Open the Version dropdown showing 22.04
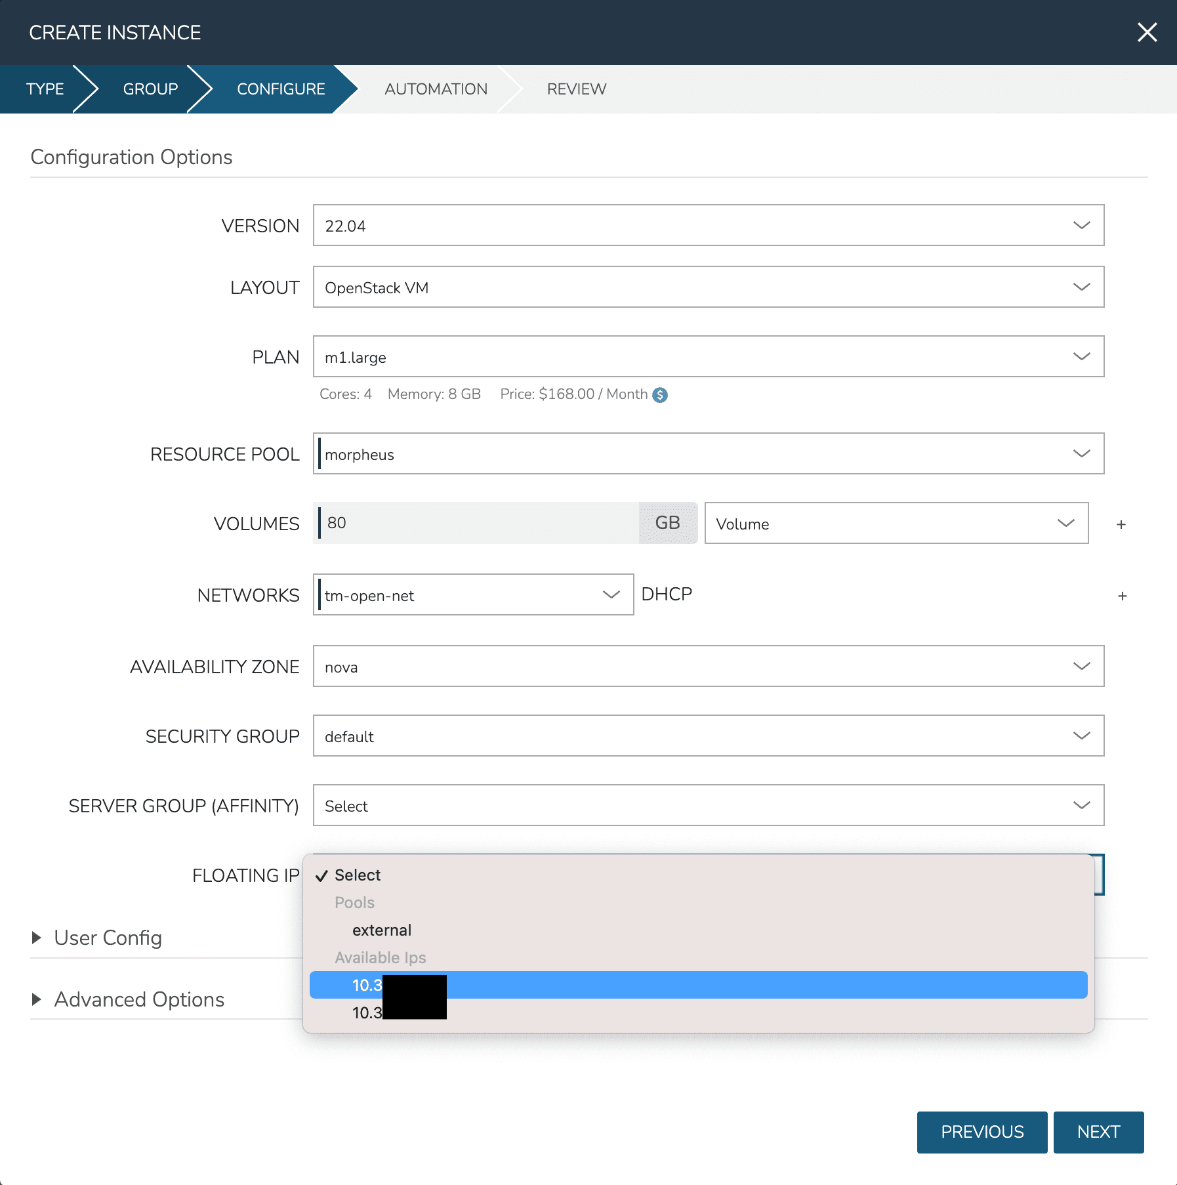The image size is (1177, 1185). pyautogui.click(x=708, y=226)
